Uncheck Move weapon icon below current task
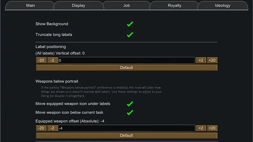 point(130,113)
